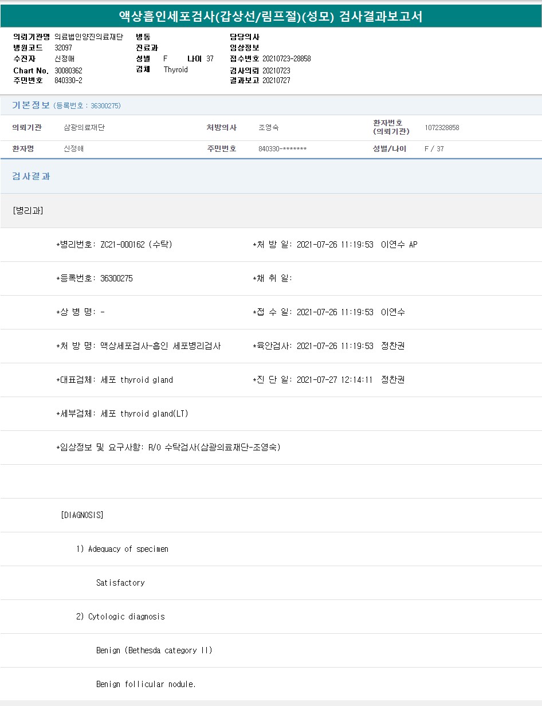Click the masked 주민번호 840330-*******
542x706 pixels.
pos(282,149)
